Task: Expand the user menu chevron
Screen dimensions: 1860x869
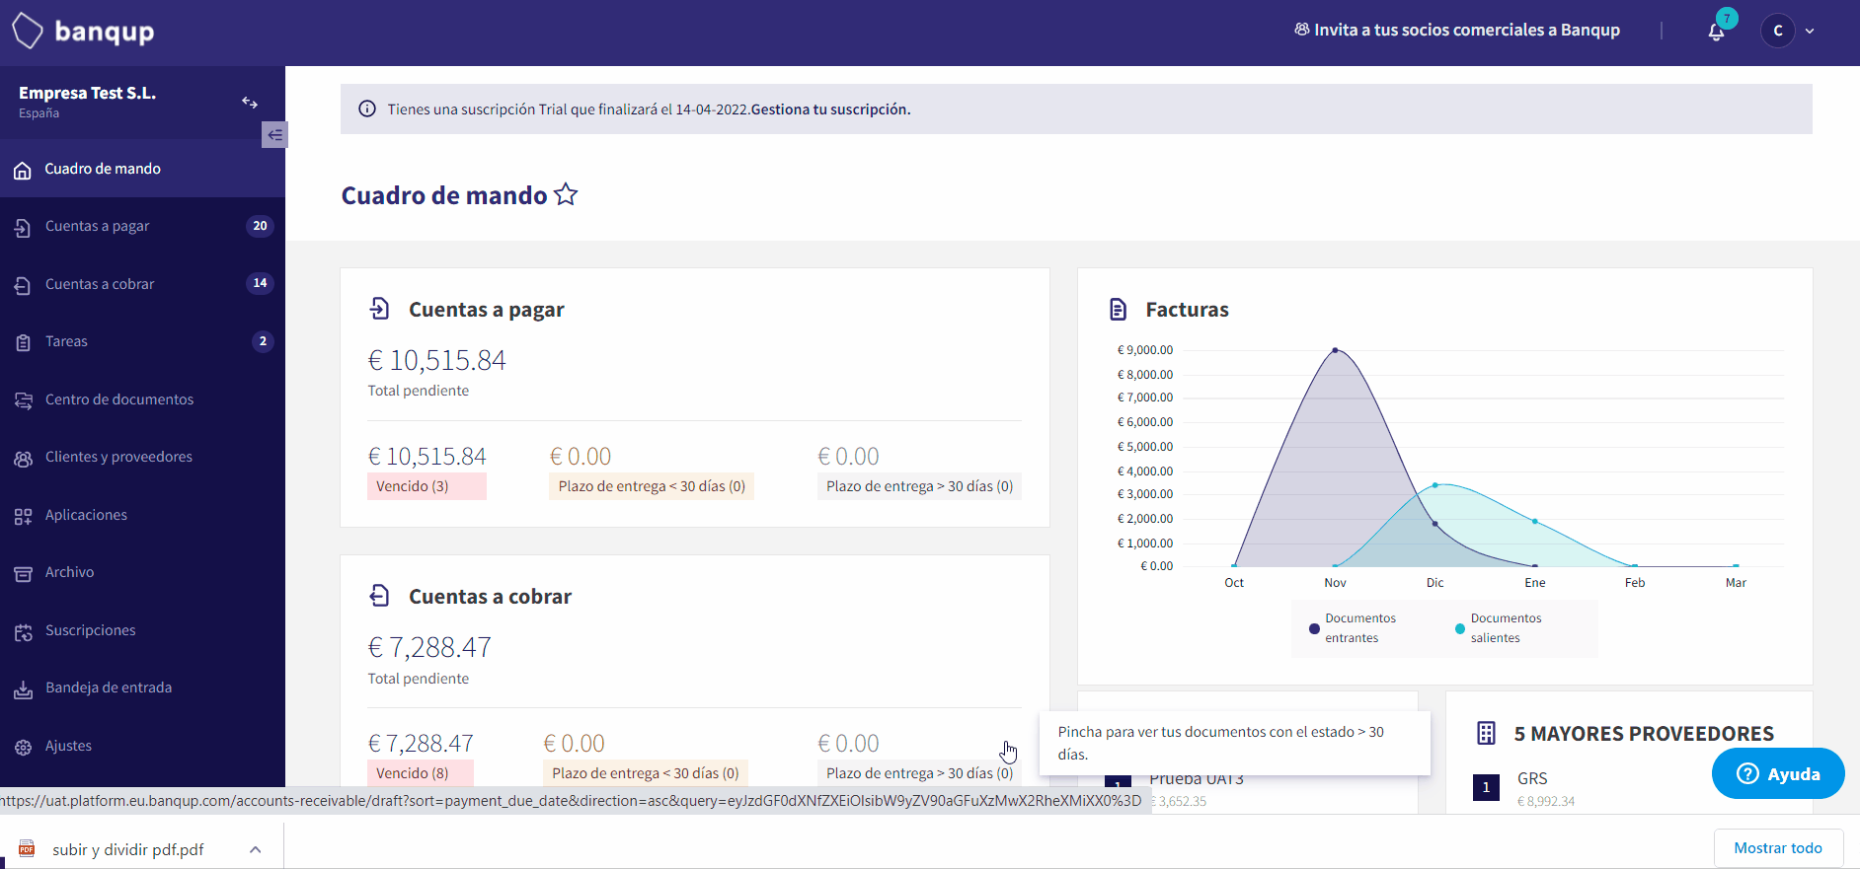Action: 1810,32
